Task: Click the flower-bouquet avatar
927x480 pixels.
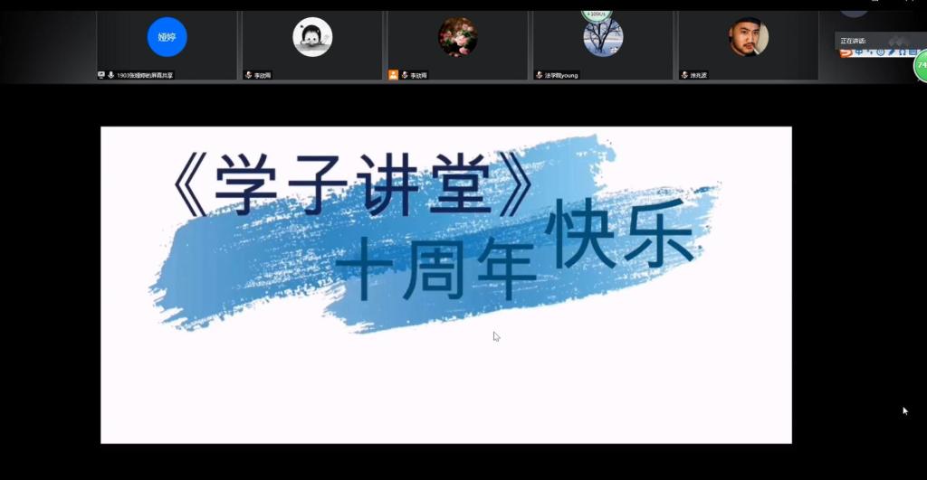Action: point(457,37)
